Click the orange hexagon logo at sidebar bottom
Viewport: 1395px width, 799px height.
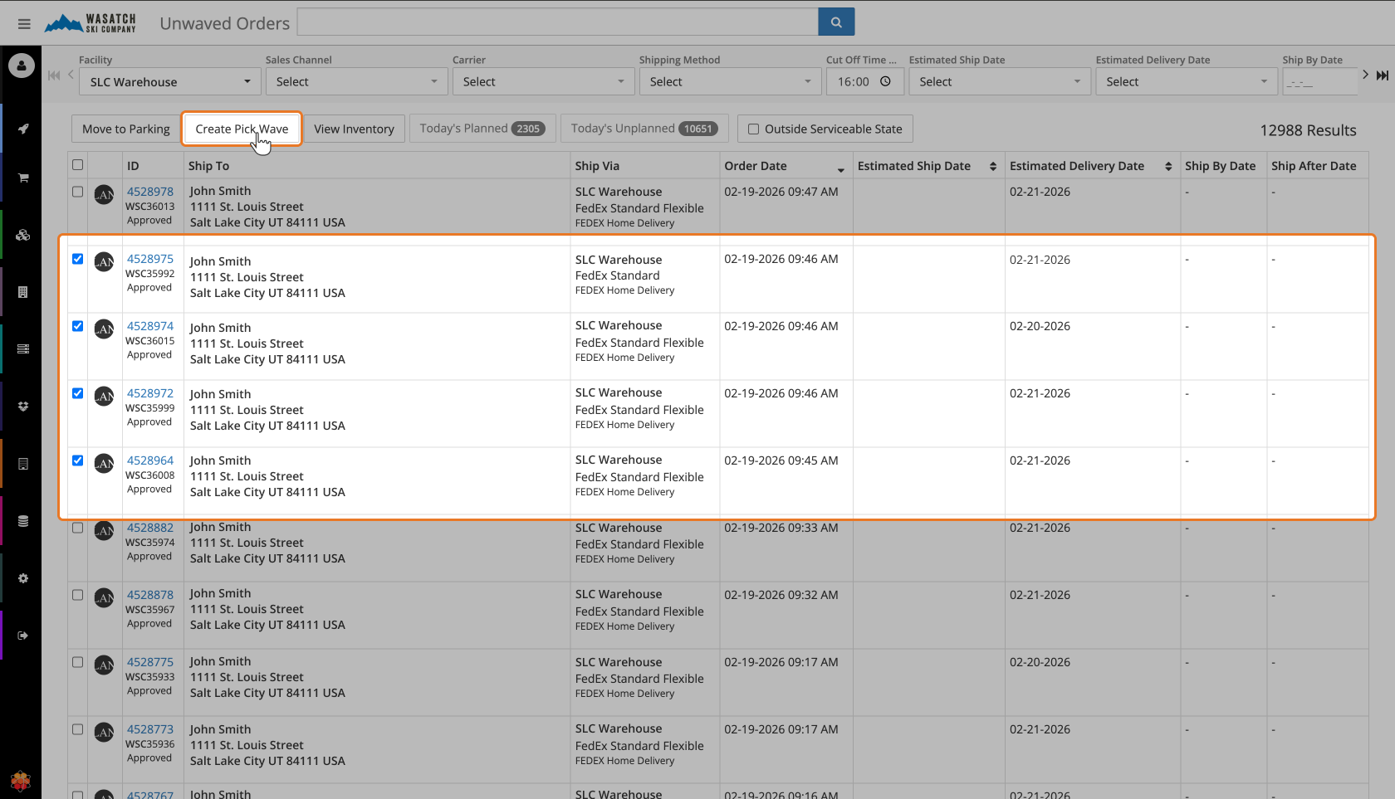point(21,781)
